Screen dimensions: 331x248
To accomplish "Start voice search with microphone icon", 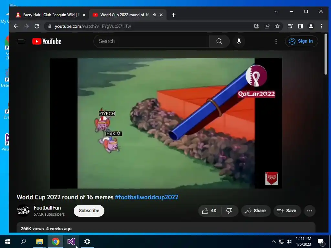I will (239, 41).
